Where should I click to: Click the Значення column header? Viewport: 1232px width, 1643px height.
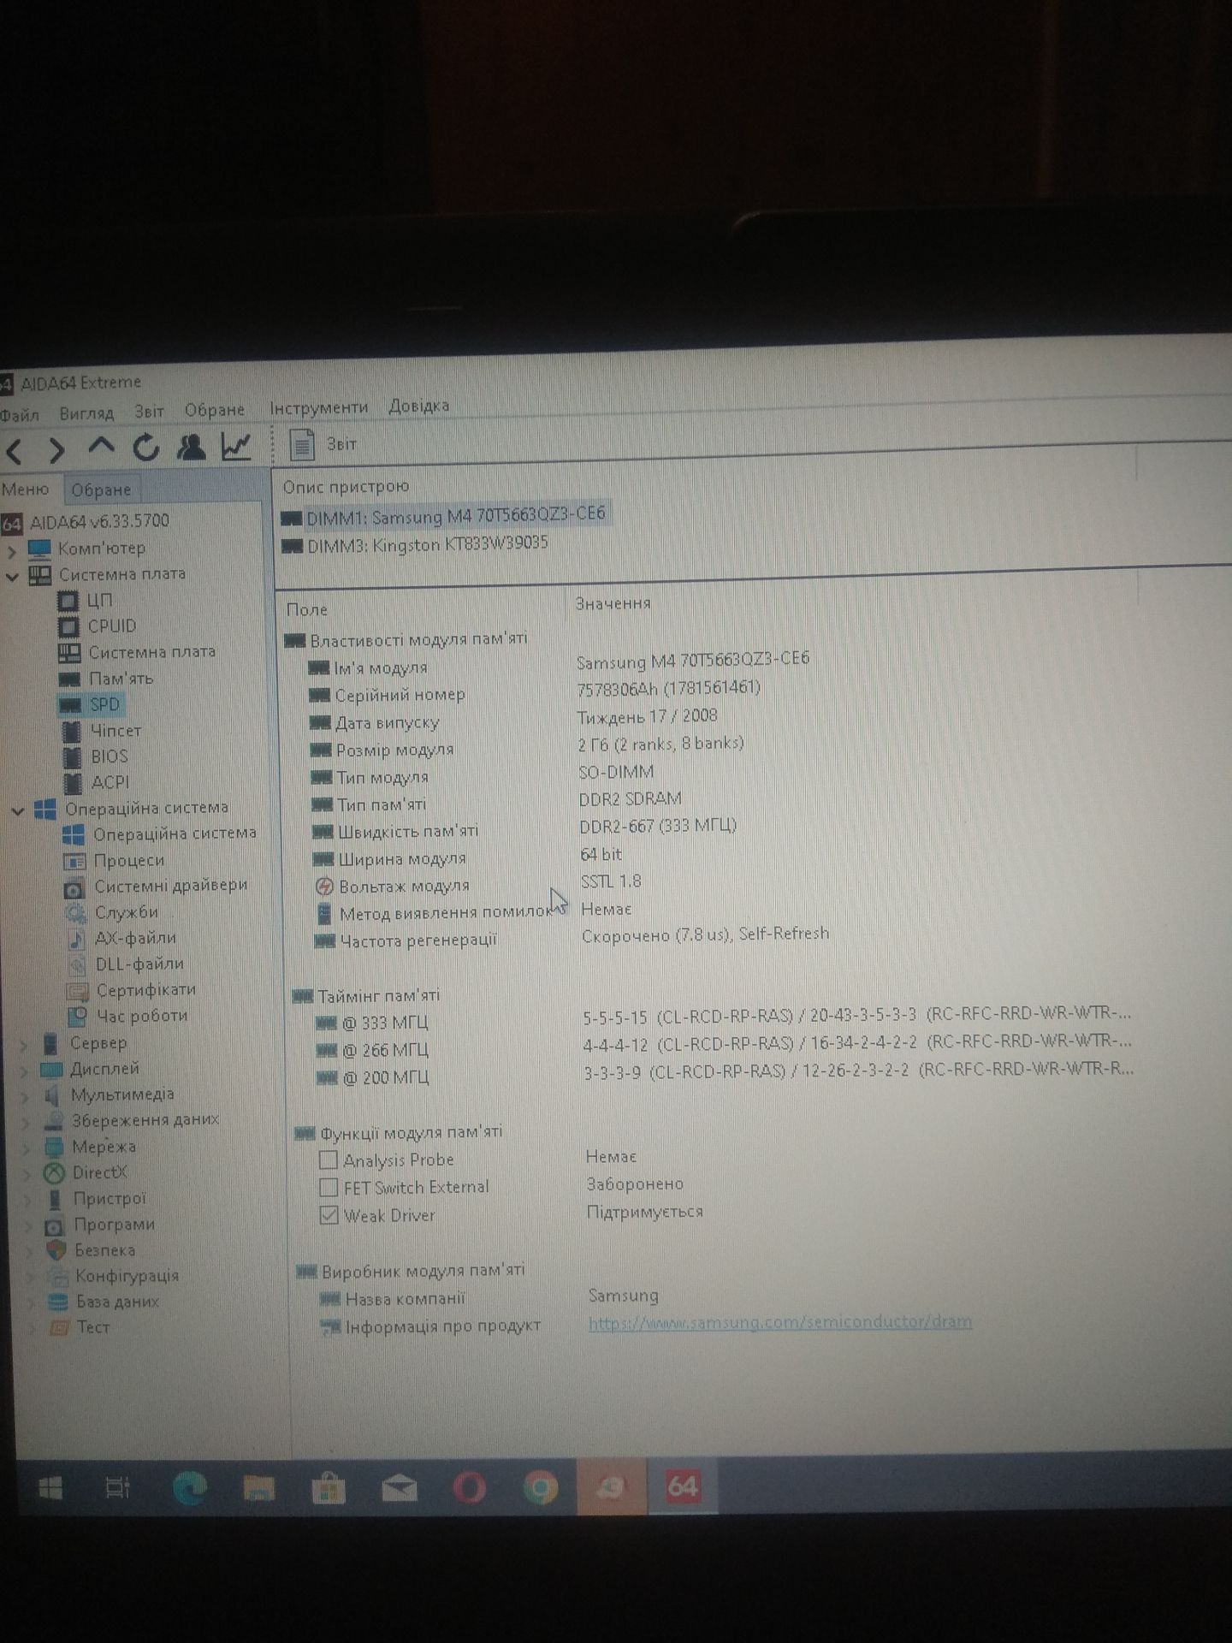tap(613, 603)
